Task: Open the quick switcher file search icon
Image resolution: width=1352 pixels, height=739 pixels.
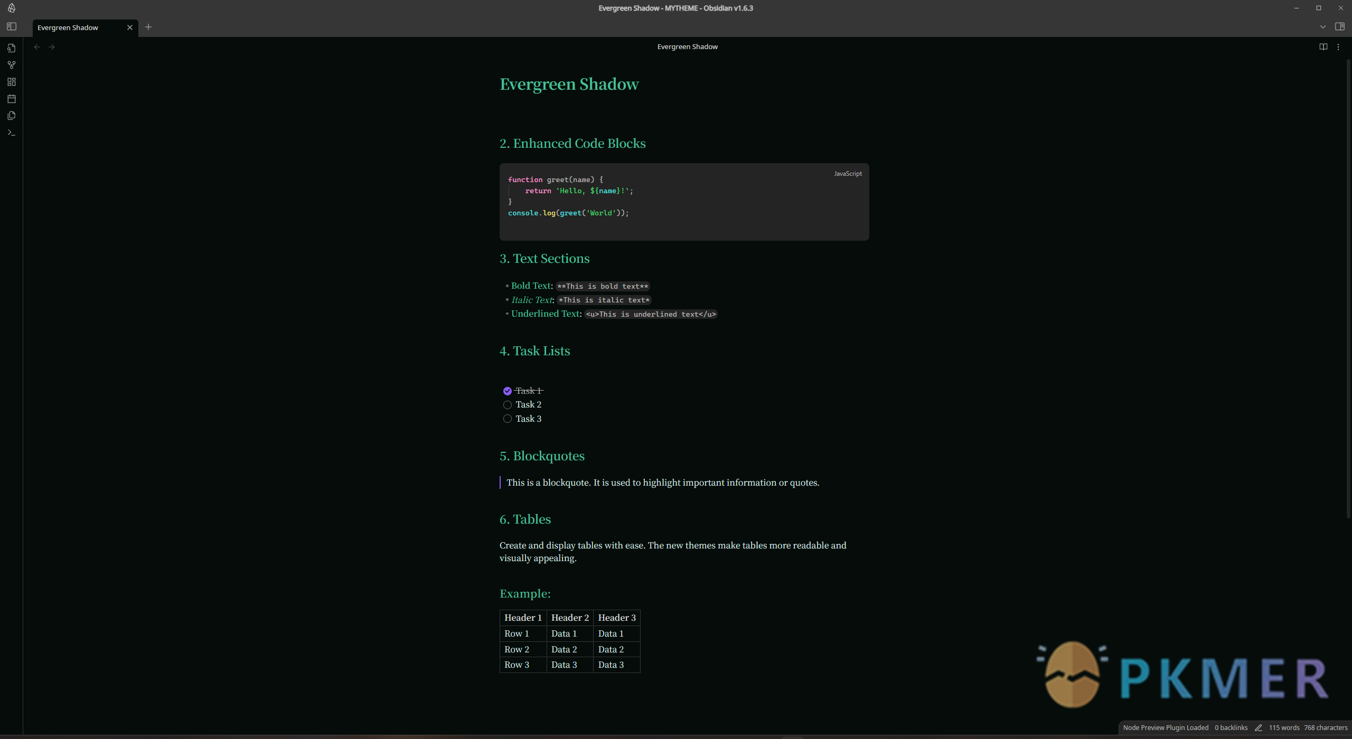Action: click(12, 48)
